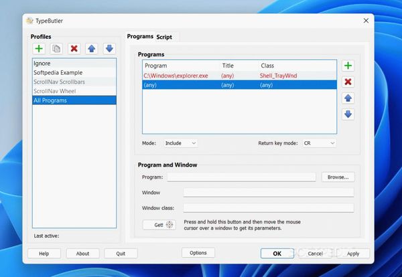
Task: Focus the Window title input field
Action: coord(269,192)
